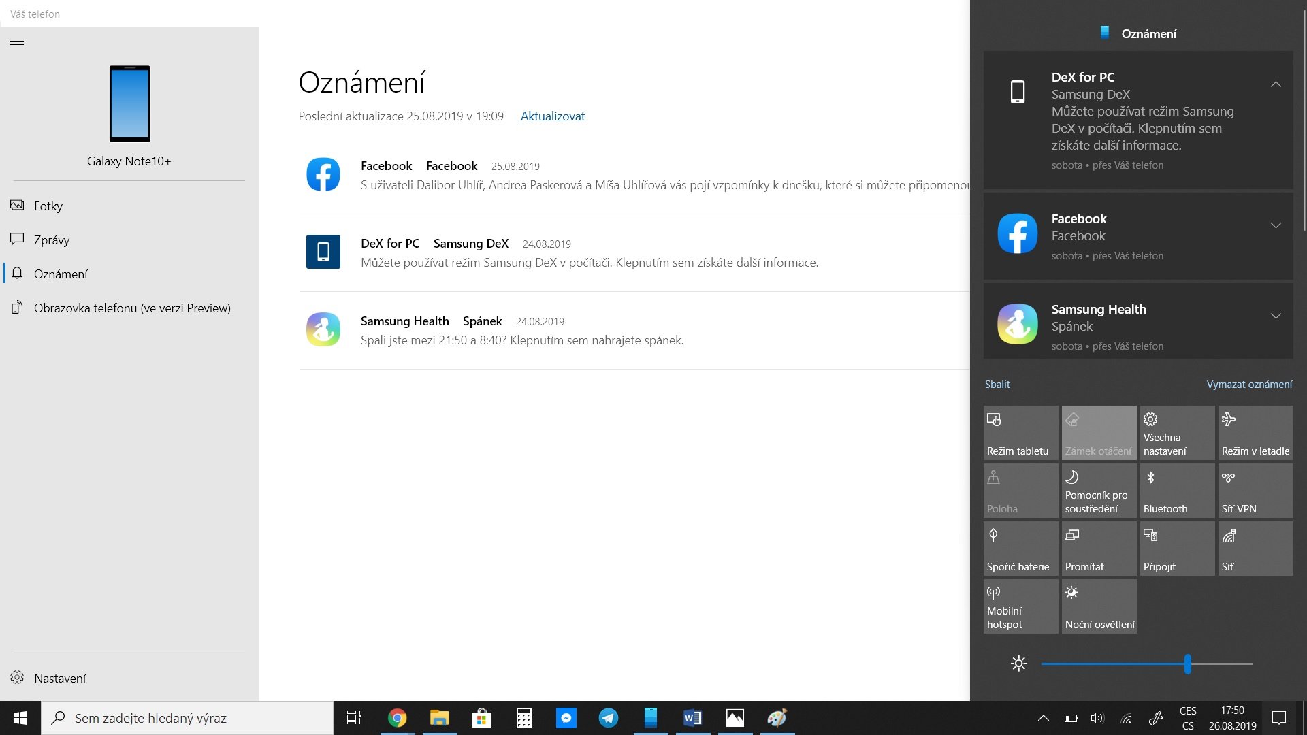Collapse the DeX for PC notification in Action Center

click(1276, 84)
